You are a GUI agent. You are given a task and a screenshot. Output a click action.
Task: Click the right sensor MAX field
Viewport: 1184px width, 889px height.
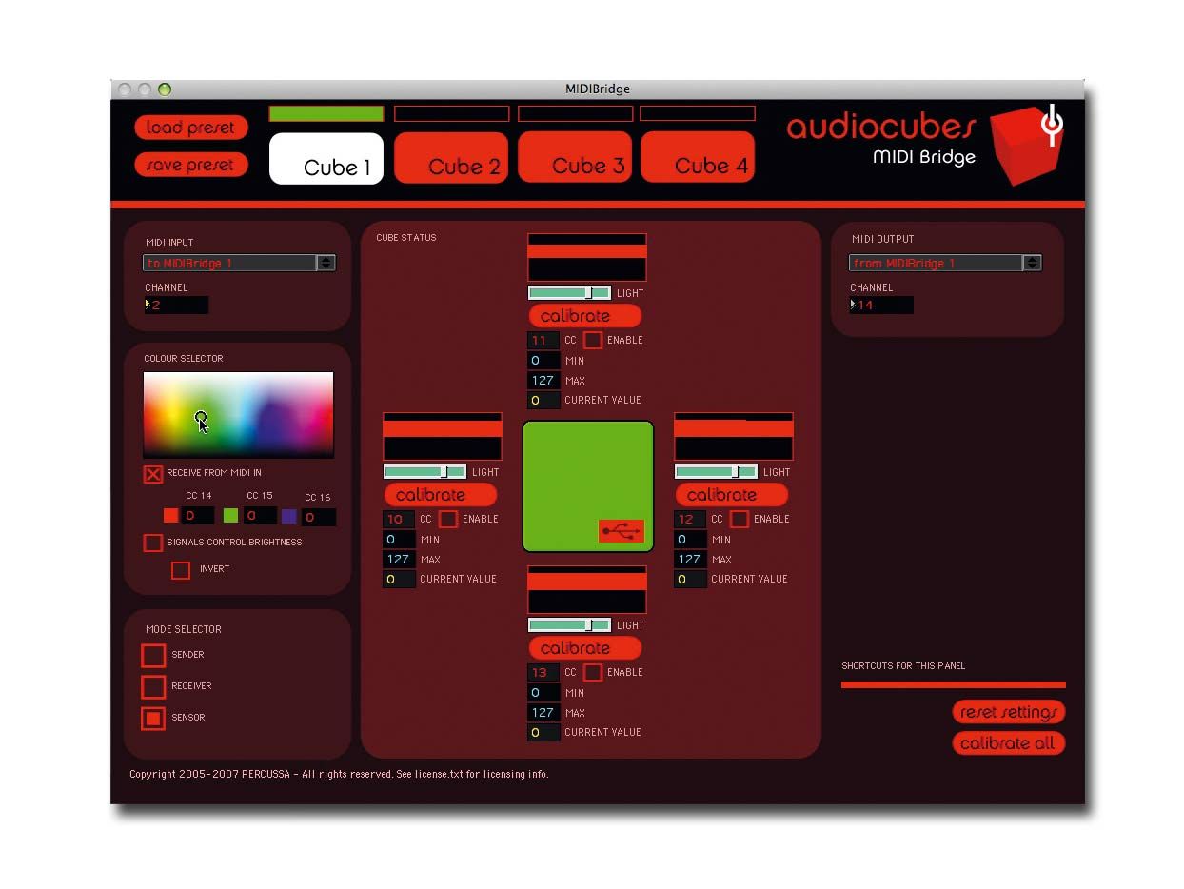coord(690,560)
